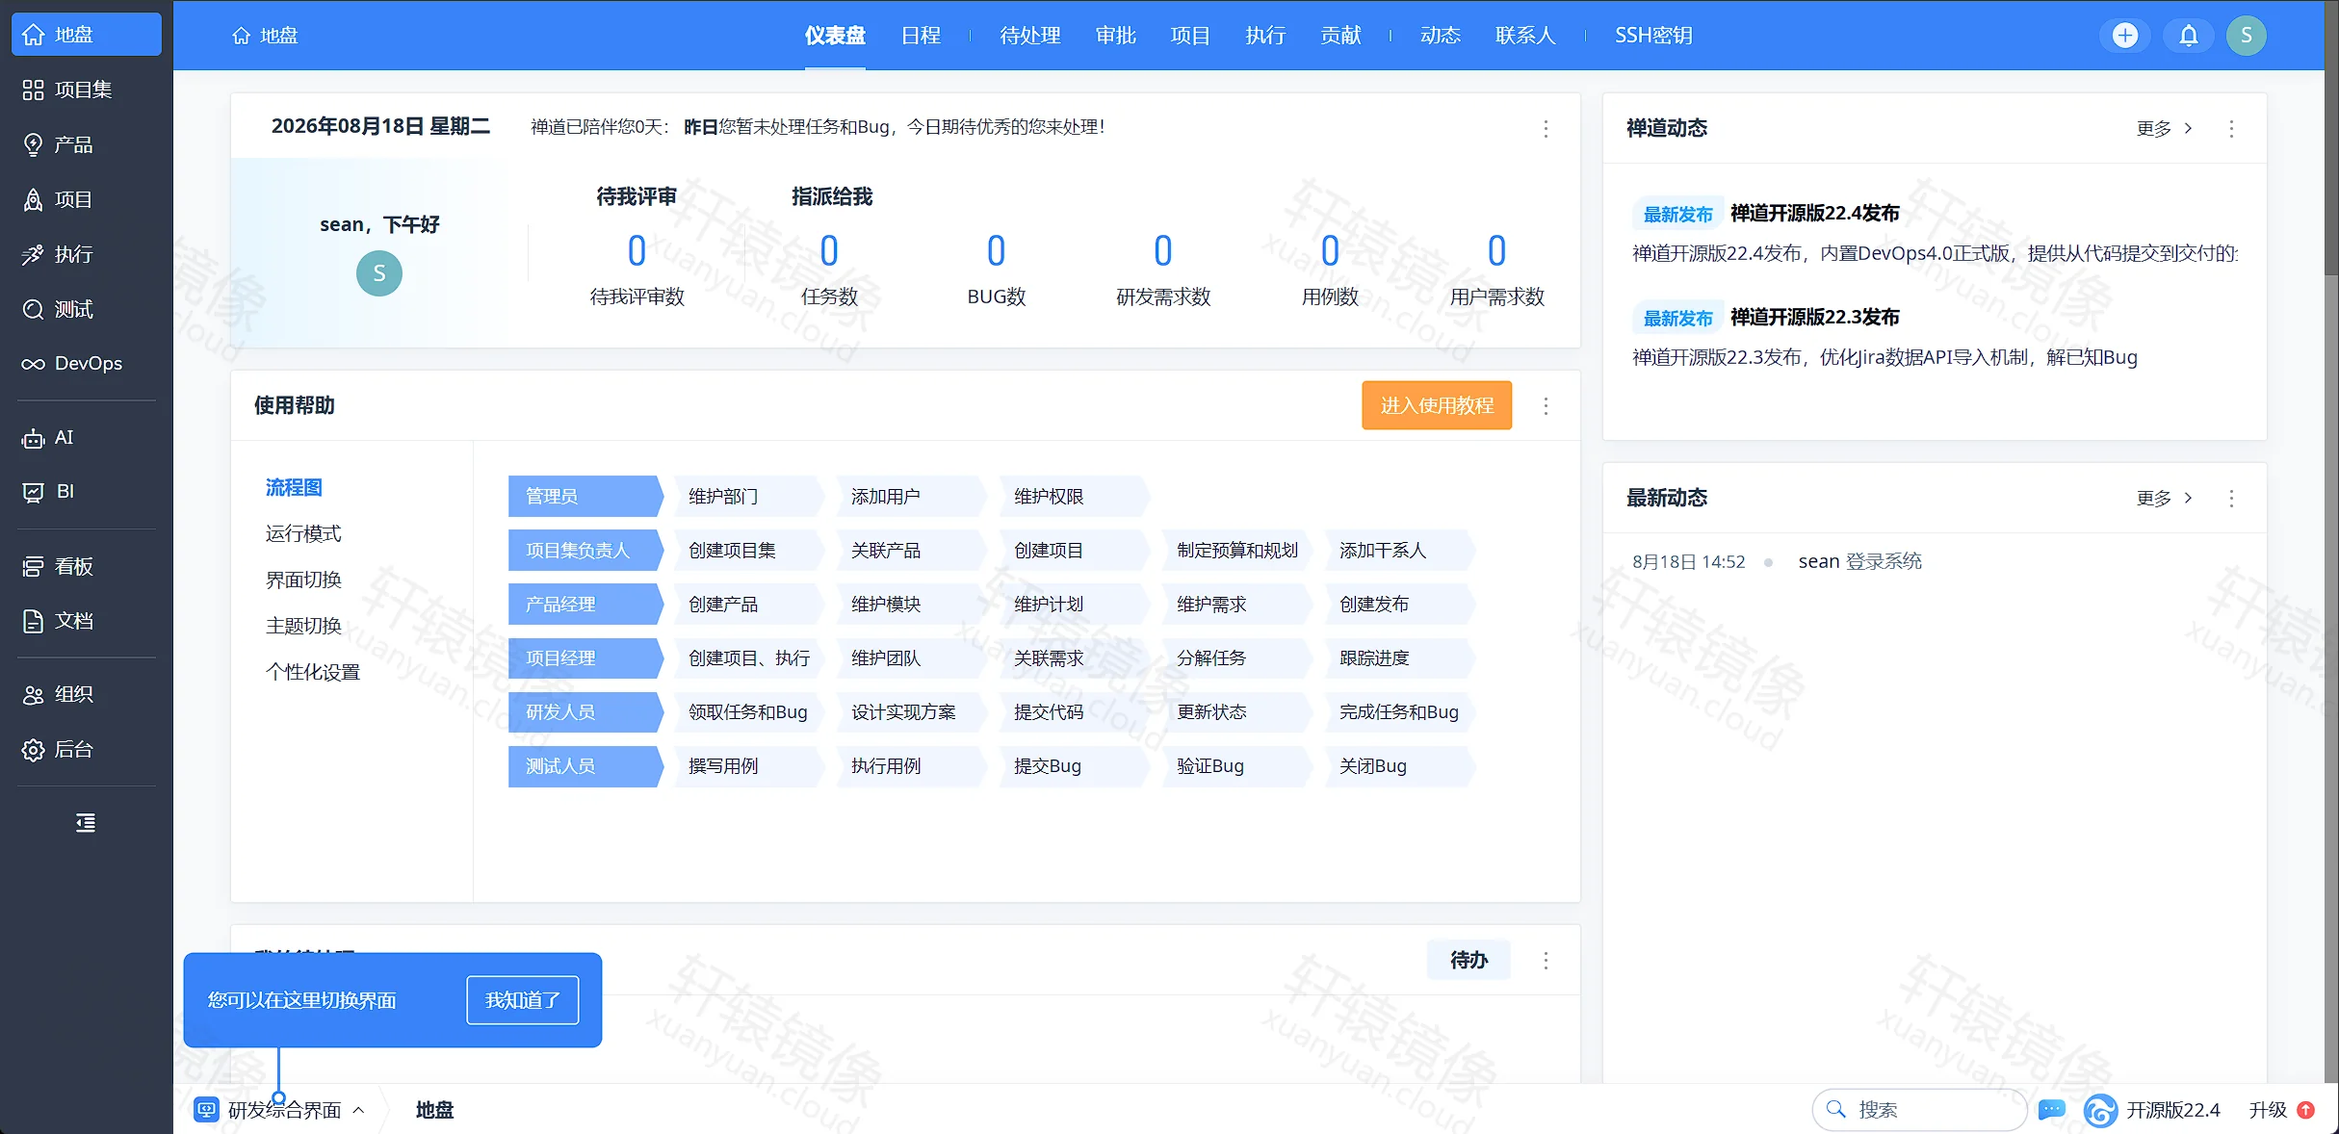Image resolution: width=2339 pixels, height=1134 pixels.
Task: Select 界面切换 help section
Action: 303,580
